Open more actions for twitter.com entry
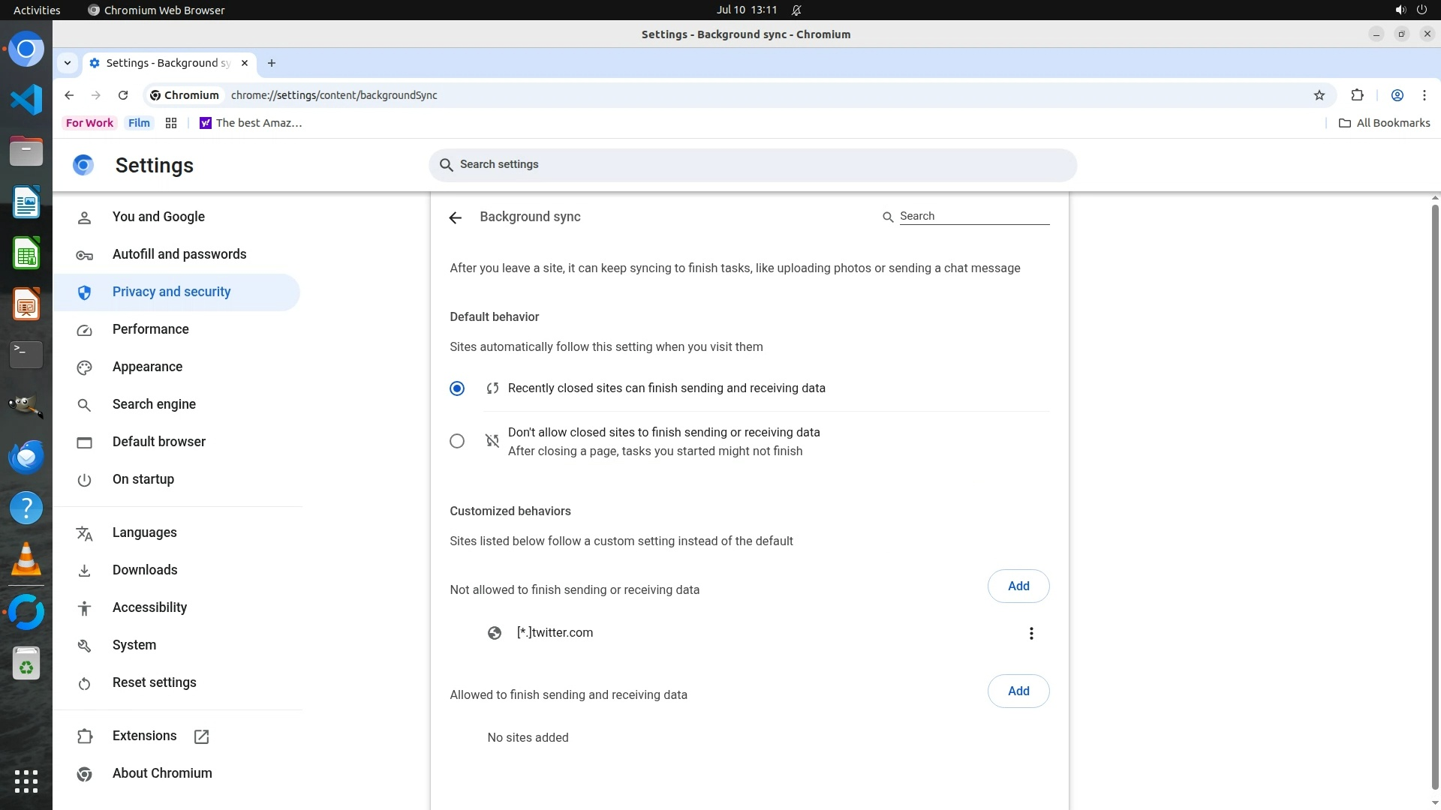 [1031, 634]
